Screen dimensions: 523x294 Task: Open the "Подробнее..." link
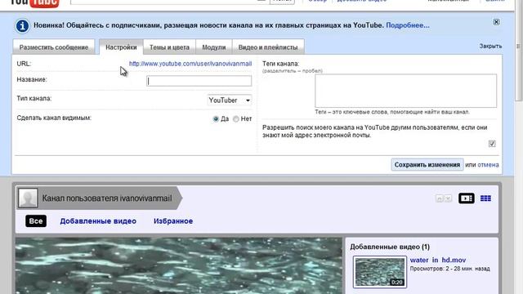click(x=408, y=25)
